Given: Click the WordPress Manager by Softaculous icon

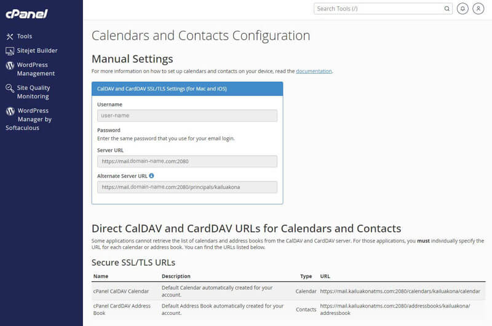Looking at the screenshot, I should pyautogui.click(x=10, y=111).
